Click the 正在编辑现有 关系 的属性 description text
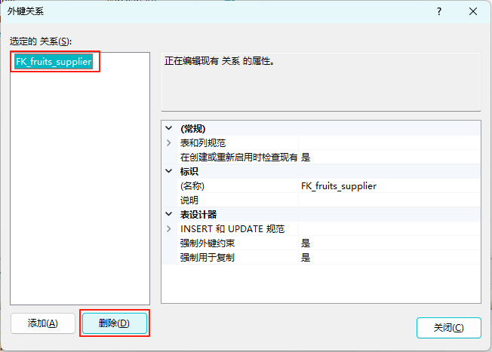492x352 pixels. (x=220, y=61)
